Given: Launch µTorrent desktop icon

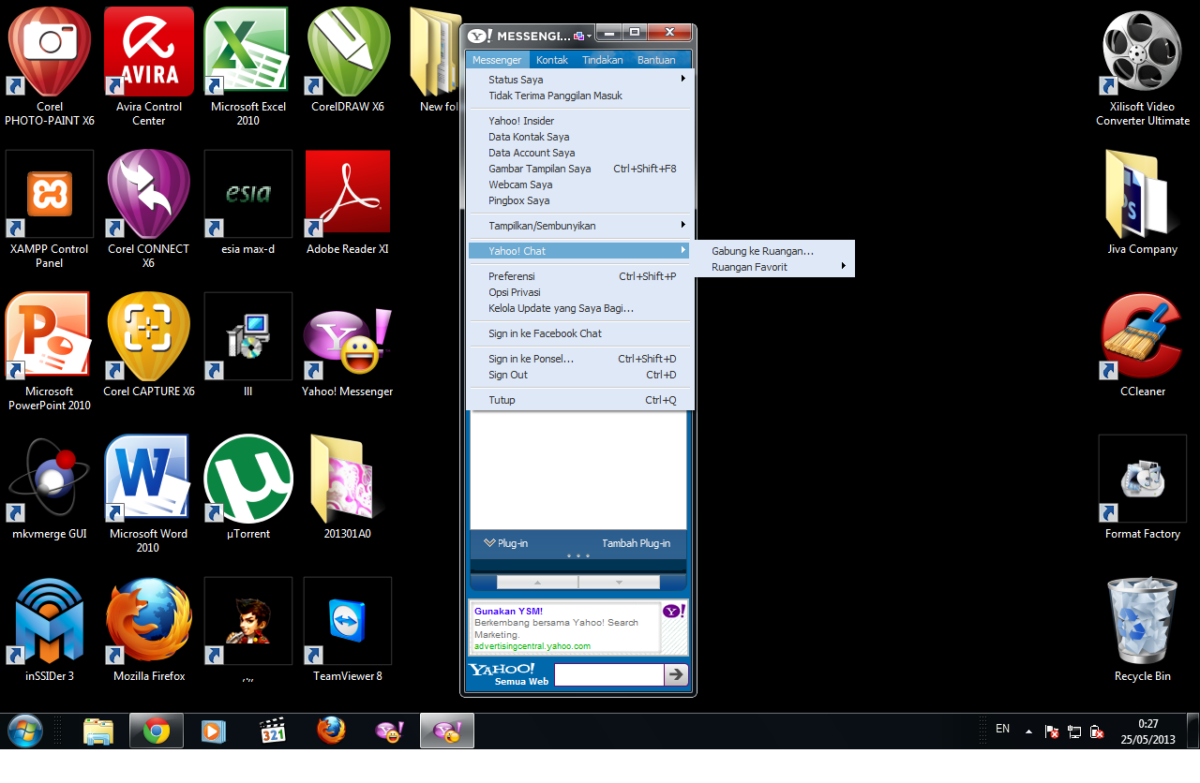Looking at the screenshot, I should pyautogui.click(x=248, y=487).
